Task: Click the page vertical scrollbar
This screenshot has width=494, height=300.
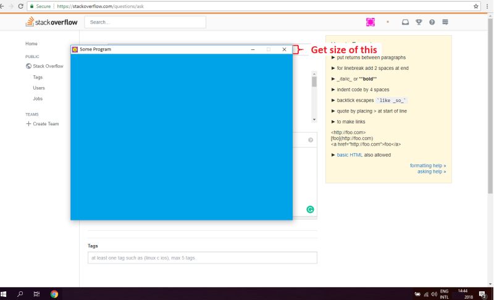Action: click(490, 107)
